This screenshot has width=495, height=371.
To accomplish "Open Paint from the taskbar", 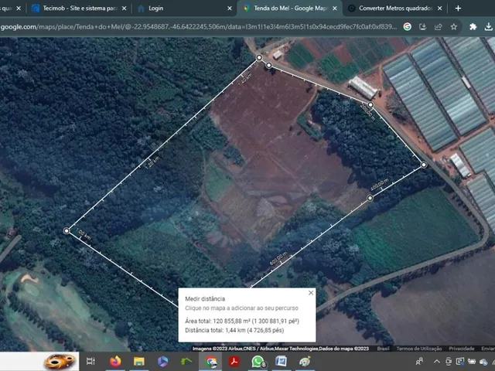I will pos(305,361).
